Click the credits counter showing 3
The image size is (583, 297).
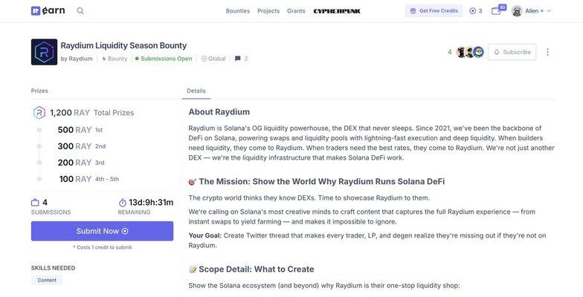[476, 11]
